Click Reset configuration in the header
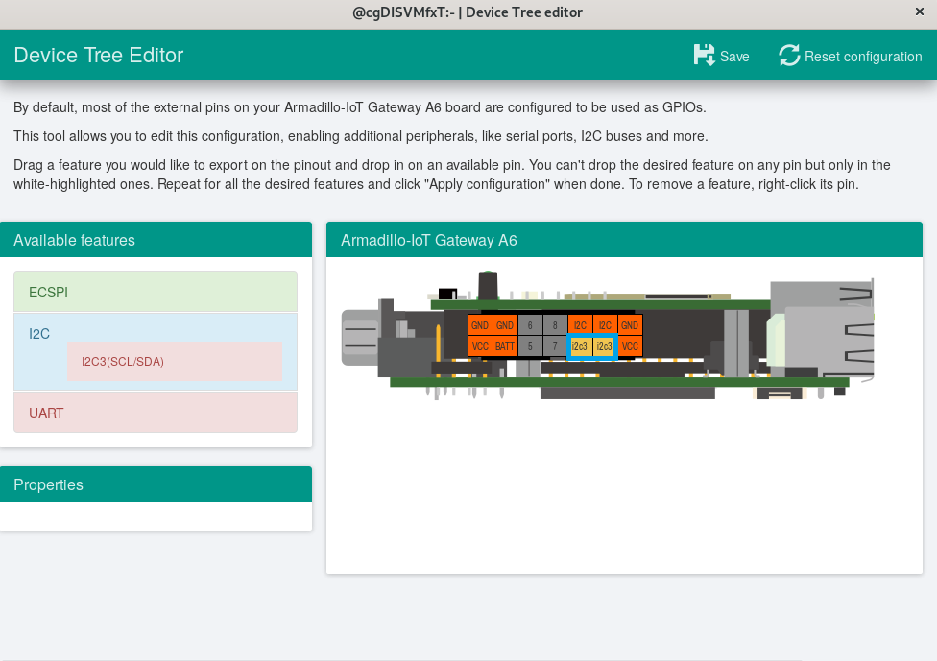This screenshot has width=937, height=661. [x=851, y=56]
